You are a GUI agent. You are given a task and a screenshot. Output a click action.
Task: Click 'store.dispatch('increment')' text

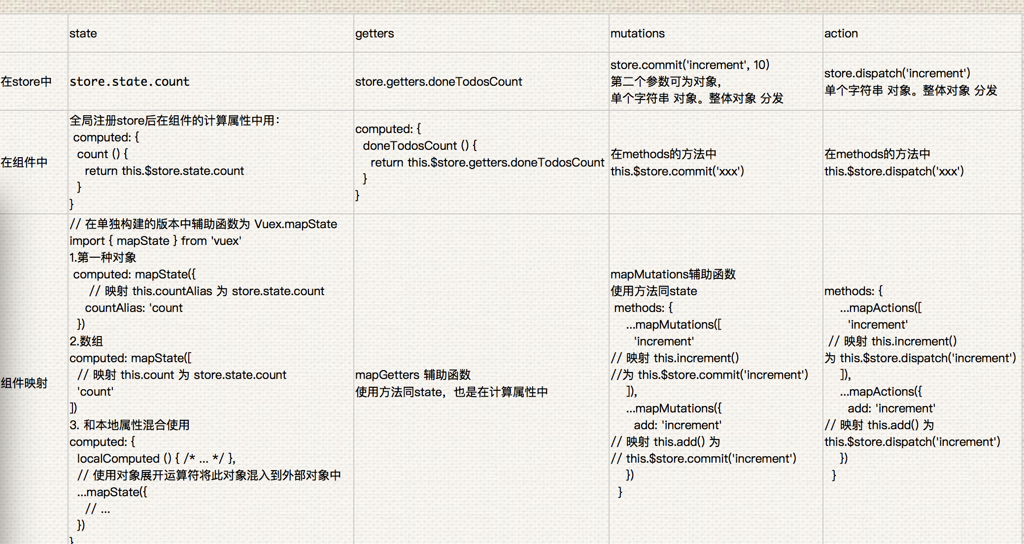[897, 73]
